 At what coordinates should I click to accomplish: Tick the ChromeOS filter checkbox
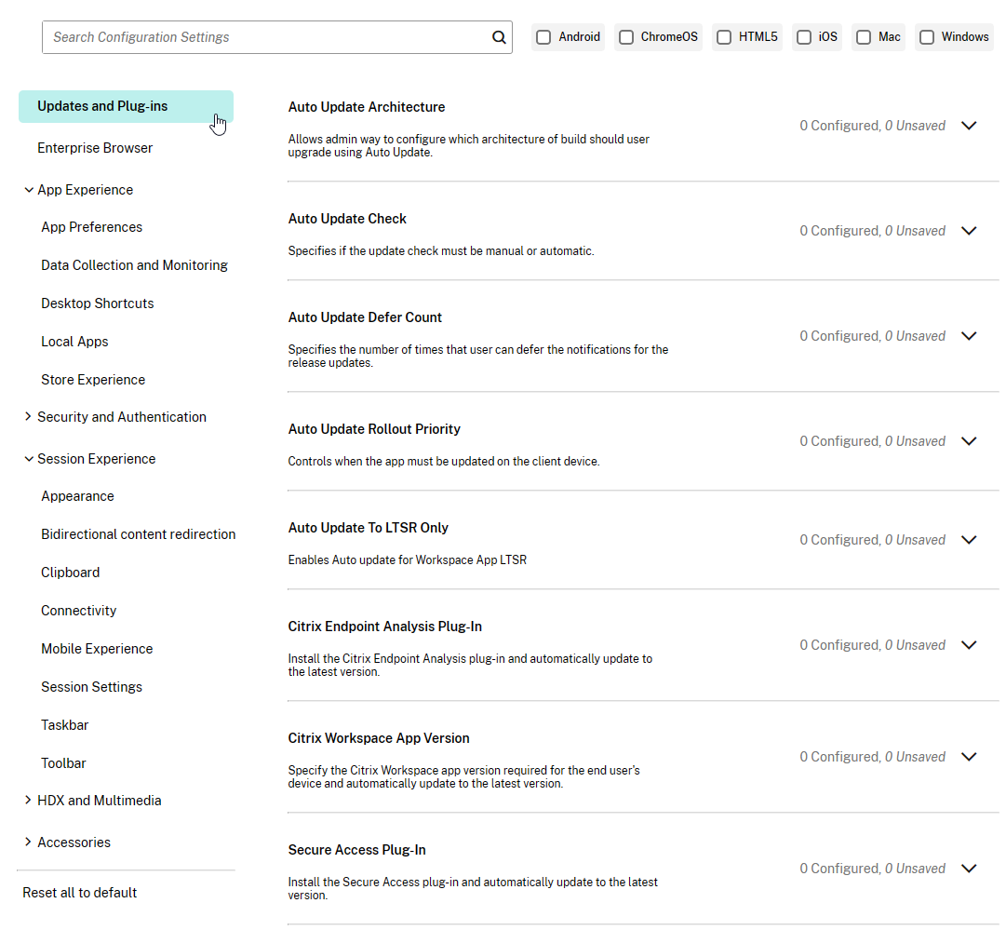pyautogui.click(x=626, y=37)
